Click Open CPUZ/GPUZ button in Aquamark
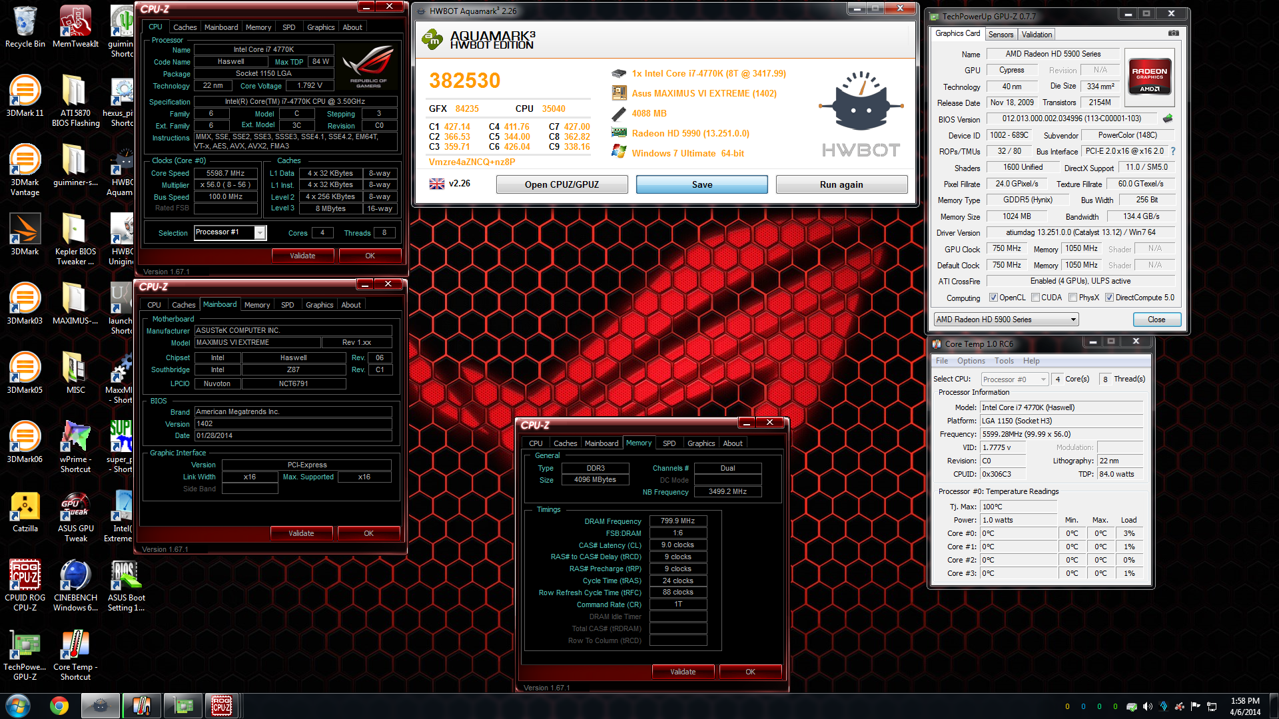 pyautogui.click(x=562, y=184)
